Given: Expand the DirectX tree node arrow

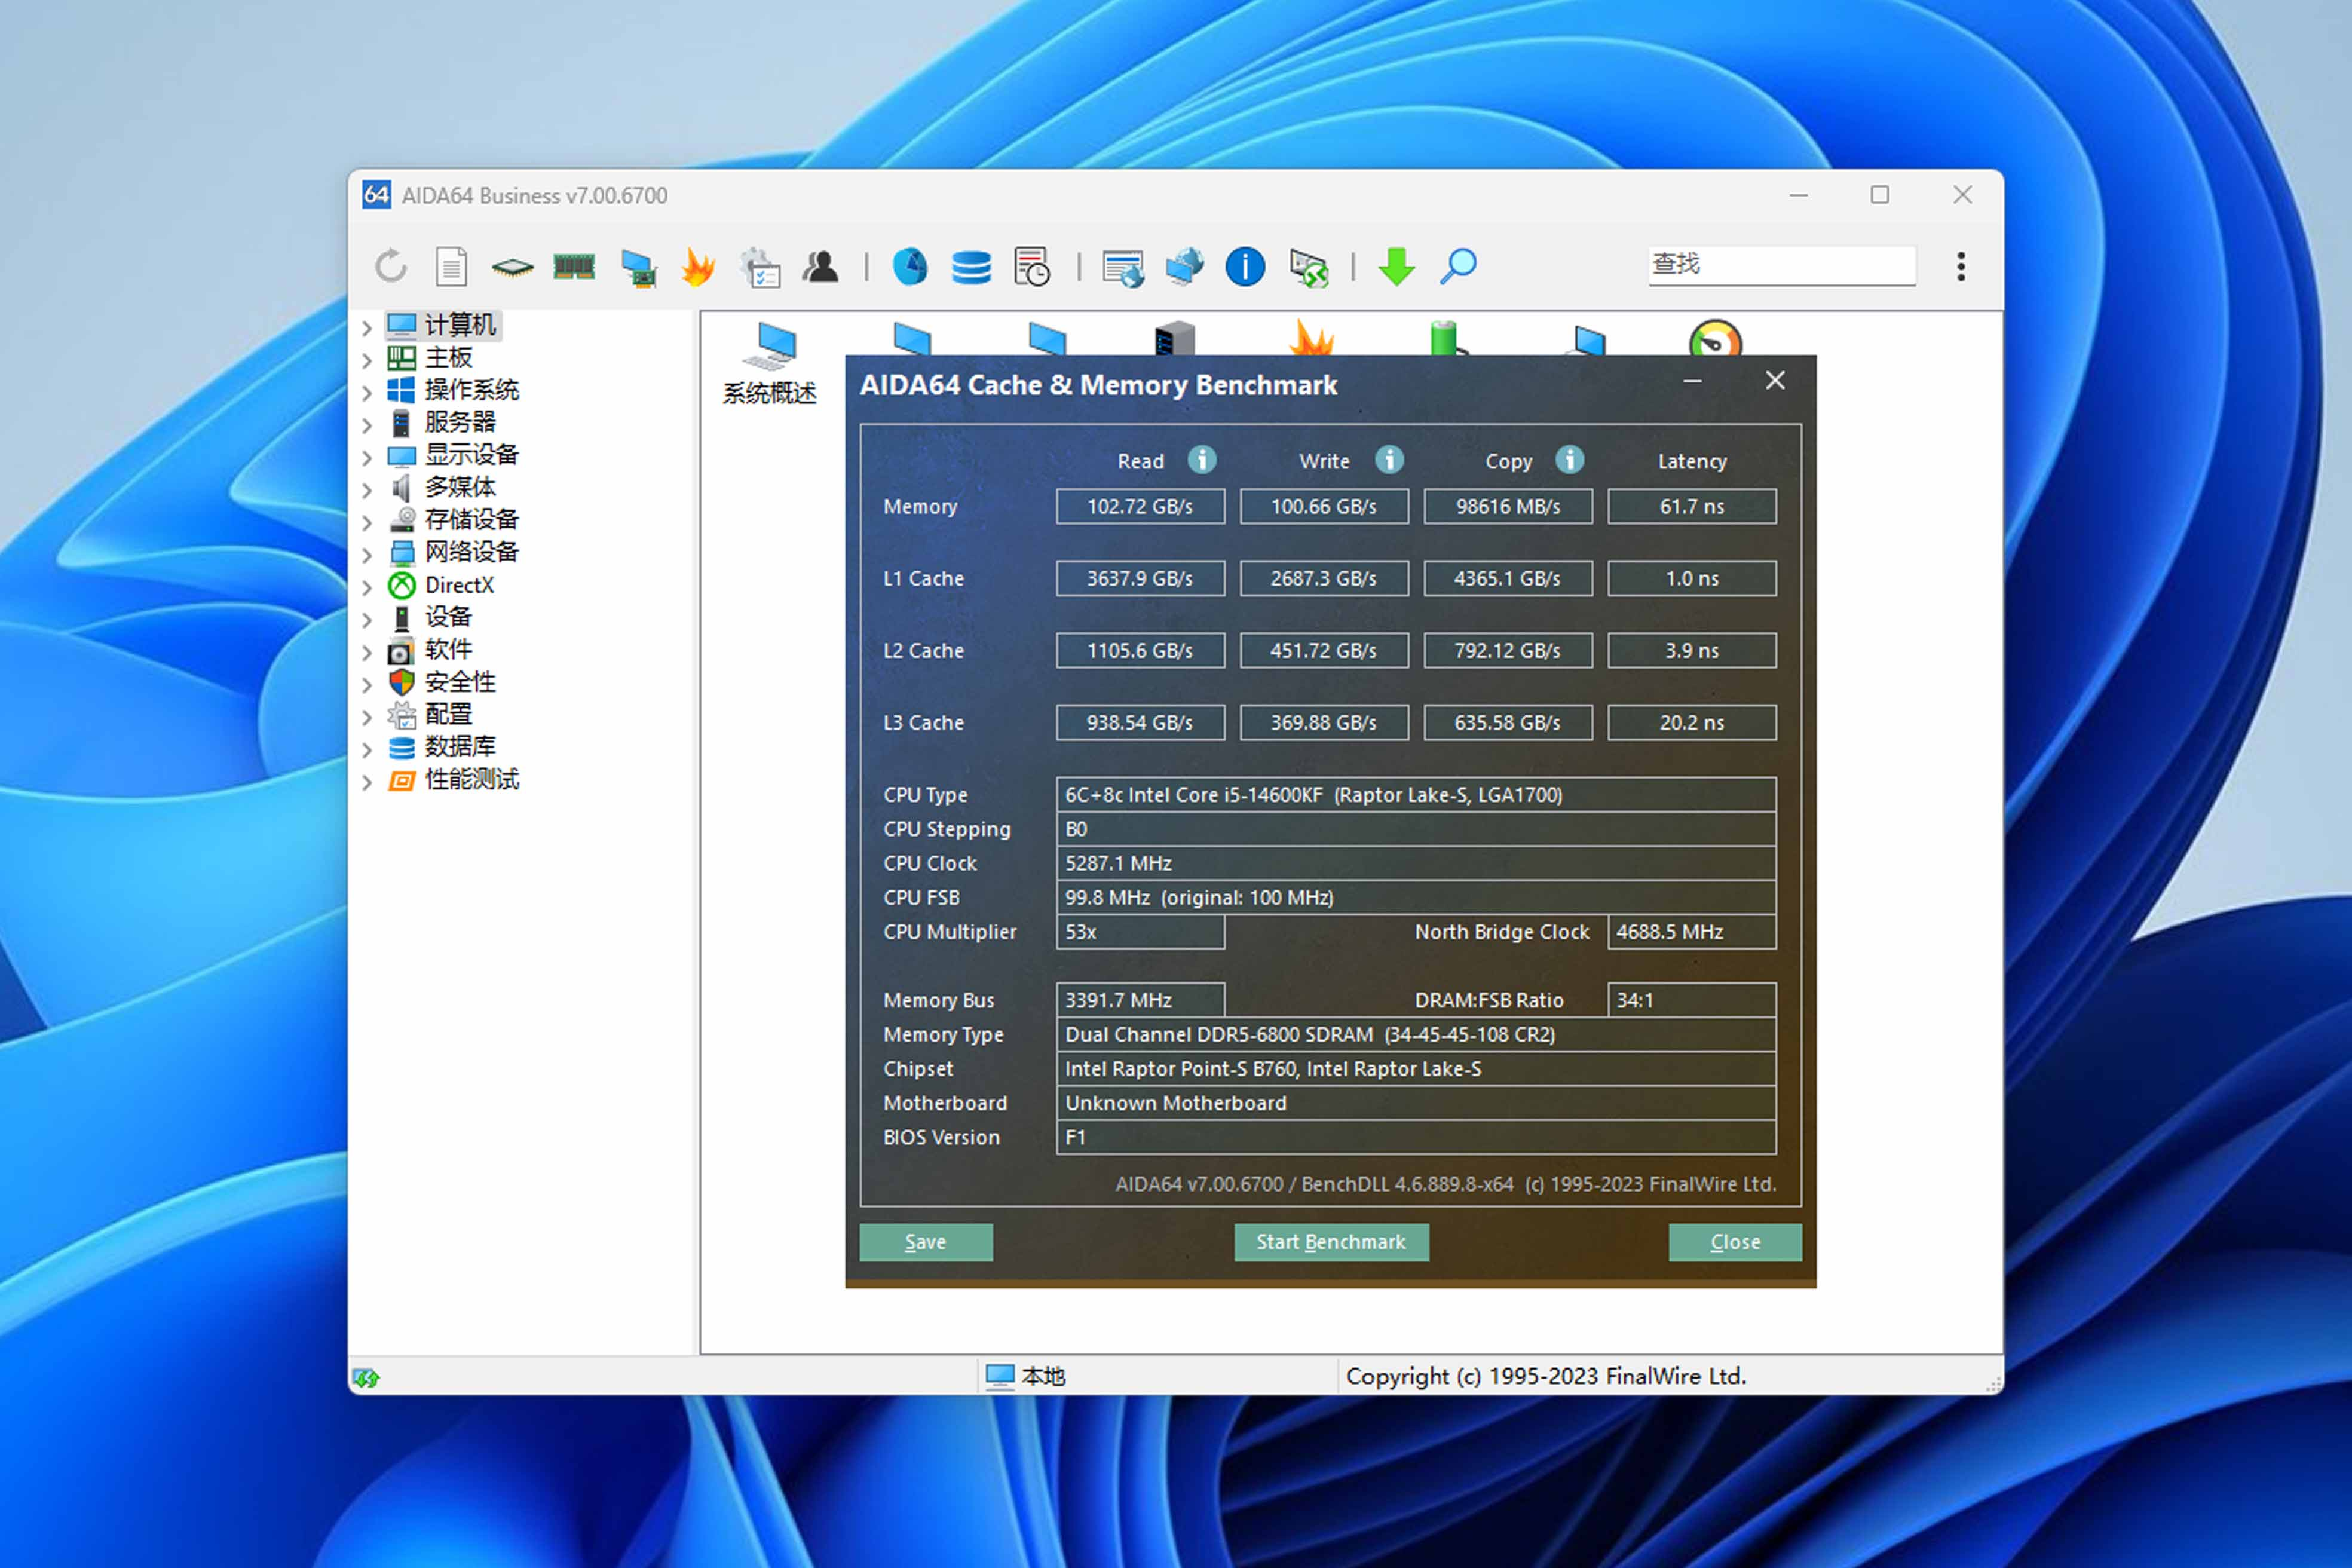Looking at the screenshot, I should pos(367,587).
